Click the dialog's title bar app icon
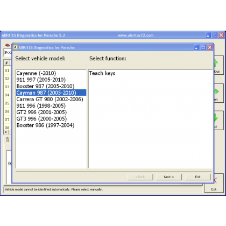Viewport: 226px width, 226px height. pos(15,47)
